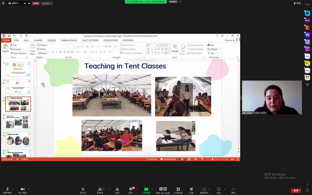Viewport: 312px width, 195px height.
Task: Open SLAYT GÖSTERİSİ tab
Action: pyautogui.click(x=90, y=41)
